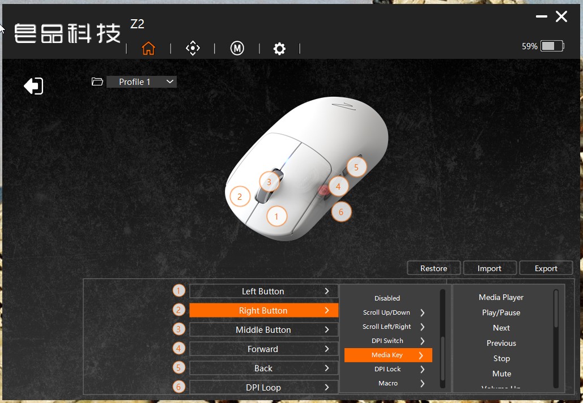The image size is (583, 403).
Task: Select the Middle Button row
Action: (263, 330)
